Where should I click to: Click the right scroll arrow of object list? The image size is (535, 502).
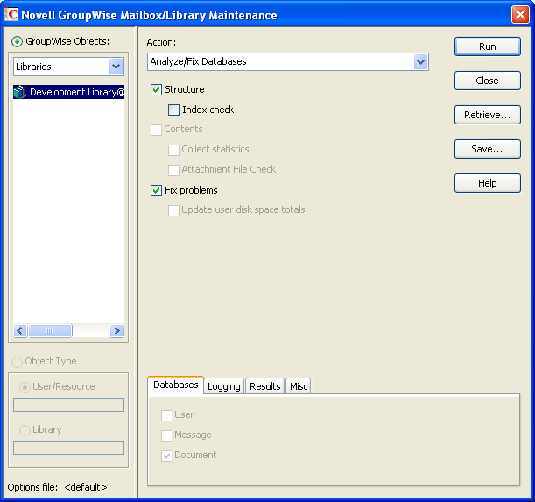116,330
